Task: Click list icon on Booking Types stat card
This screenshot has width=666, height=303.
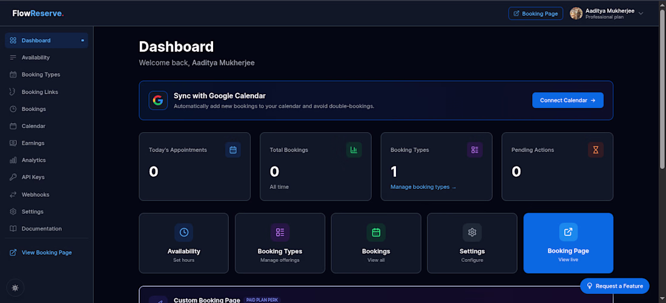Action: (x=475, y=150)
